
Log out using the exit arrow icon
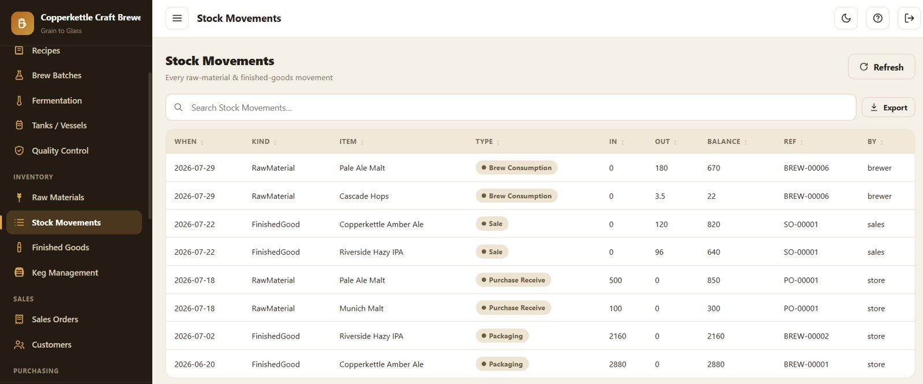tap(909, 18)
